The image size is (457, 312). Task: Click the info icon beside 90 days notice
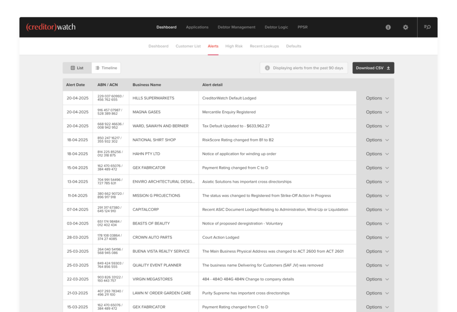pos(267,68)
